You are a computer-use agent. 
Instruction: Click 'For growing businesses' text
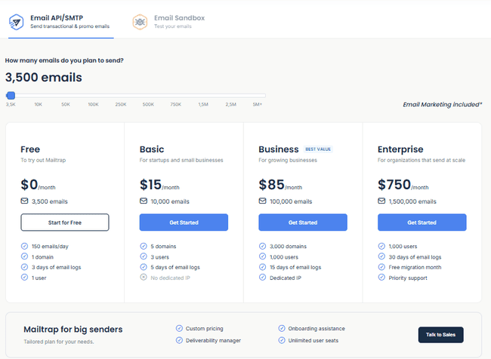coord(288,160)
